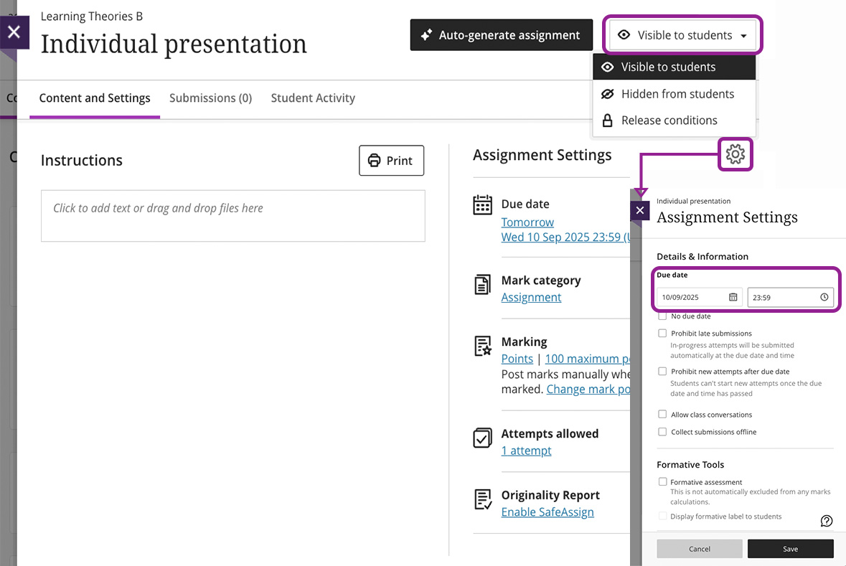This screenshot has width=846, height=566.
Task: Click the Auto-generate assignment button
Action: click(x=501, y=34)
